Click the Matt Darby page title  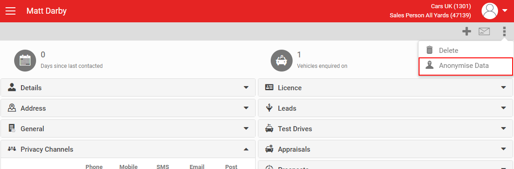click(x=47, y=11)
